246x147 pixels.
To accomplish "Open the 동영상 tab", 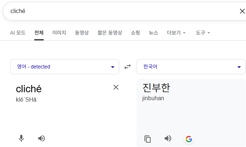I will (82, 33).
